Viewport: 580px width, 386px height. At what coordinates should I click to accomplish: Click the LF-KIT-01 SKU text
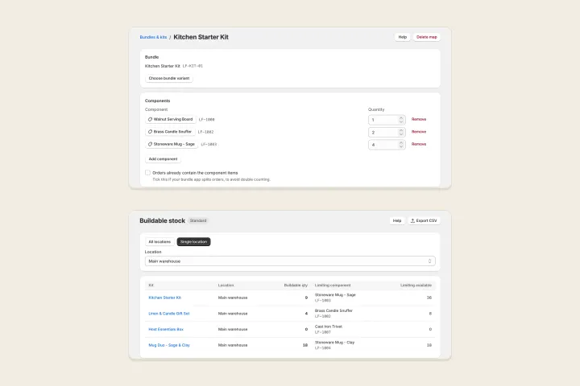click(x=193, y=66)
